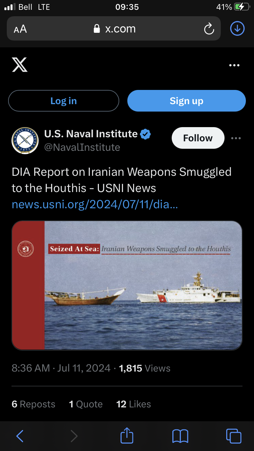Reload page with Safari refresh icon
This screenshot has width=254, height=451.
pyautogui.click(x=209, y=29)
